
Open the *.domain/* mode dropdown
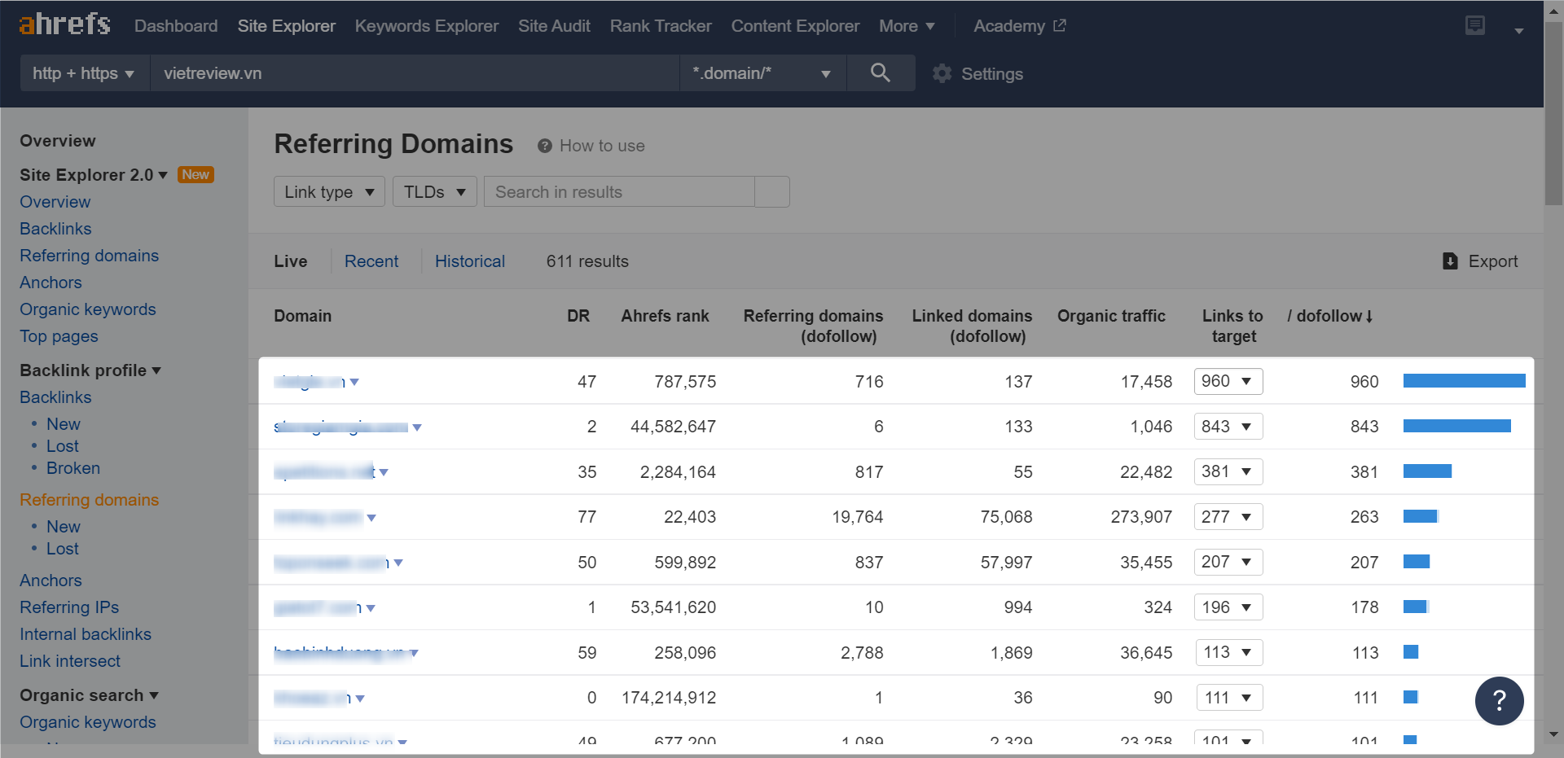point(762,73)
